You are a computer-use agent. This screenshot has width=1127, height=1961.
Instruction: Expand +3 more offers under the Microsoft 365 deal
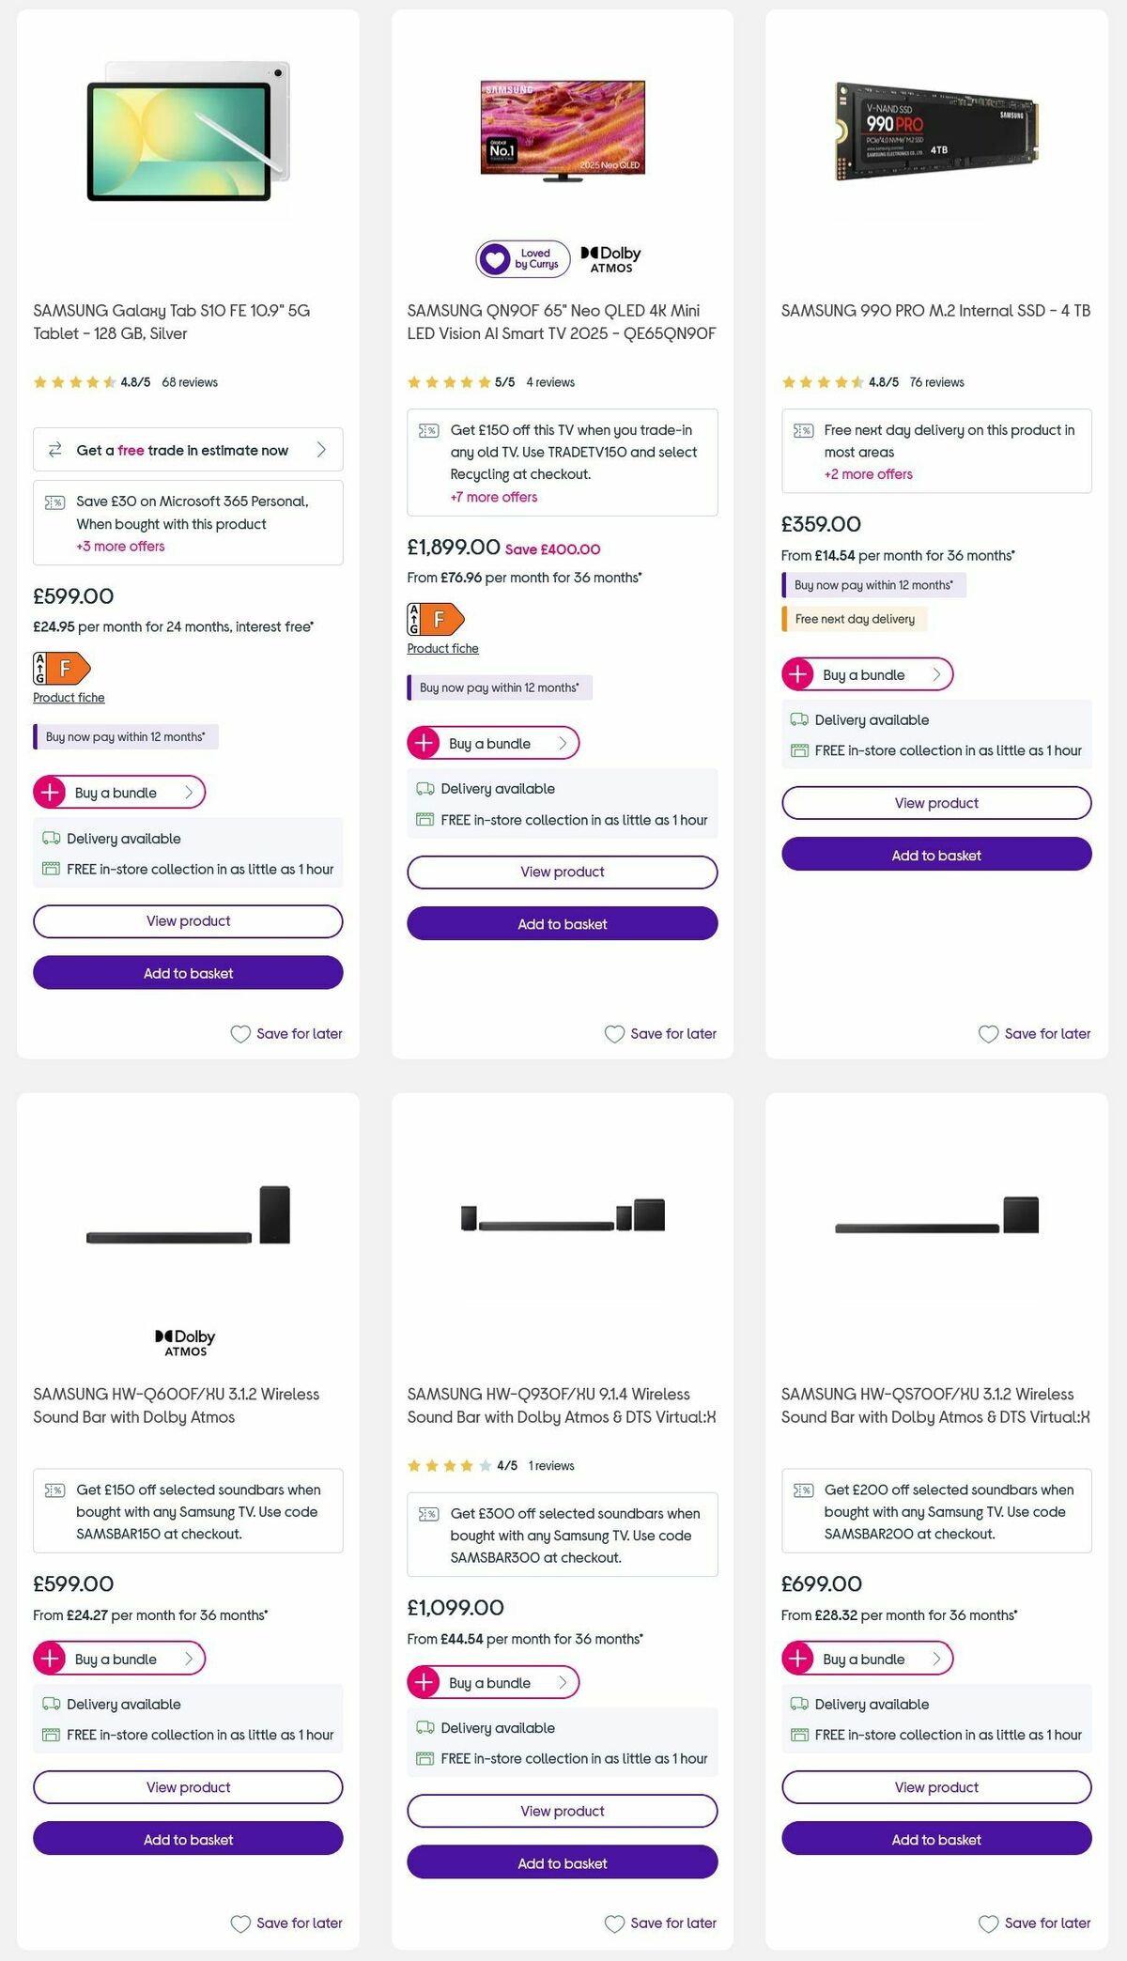pos(119,546)
